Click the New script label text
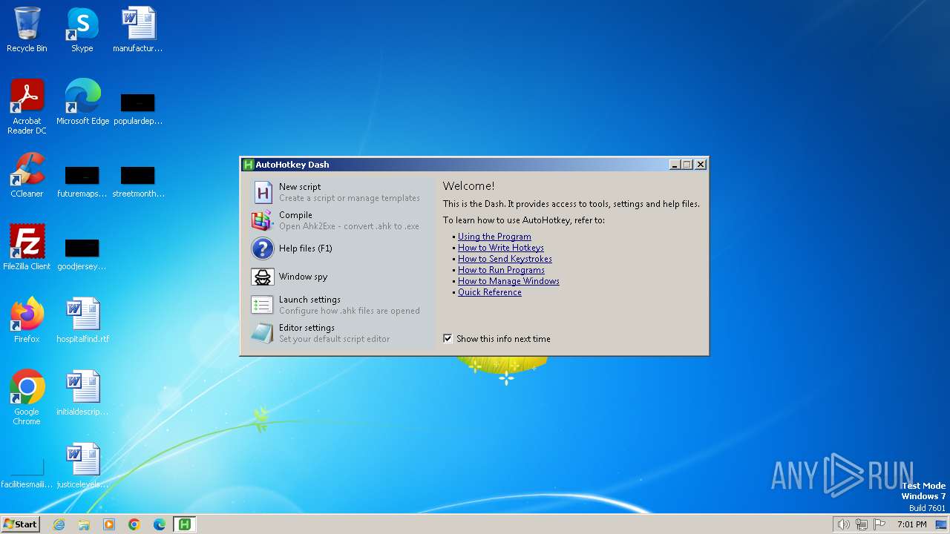 300,187
